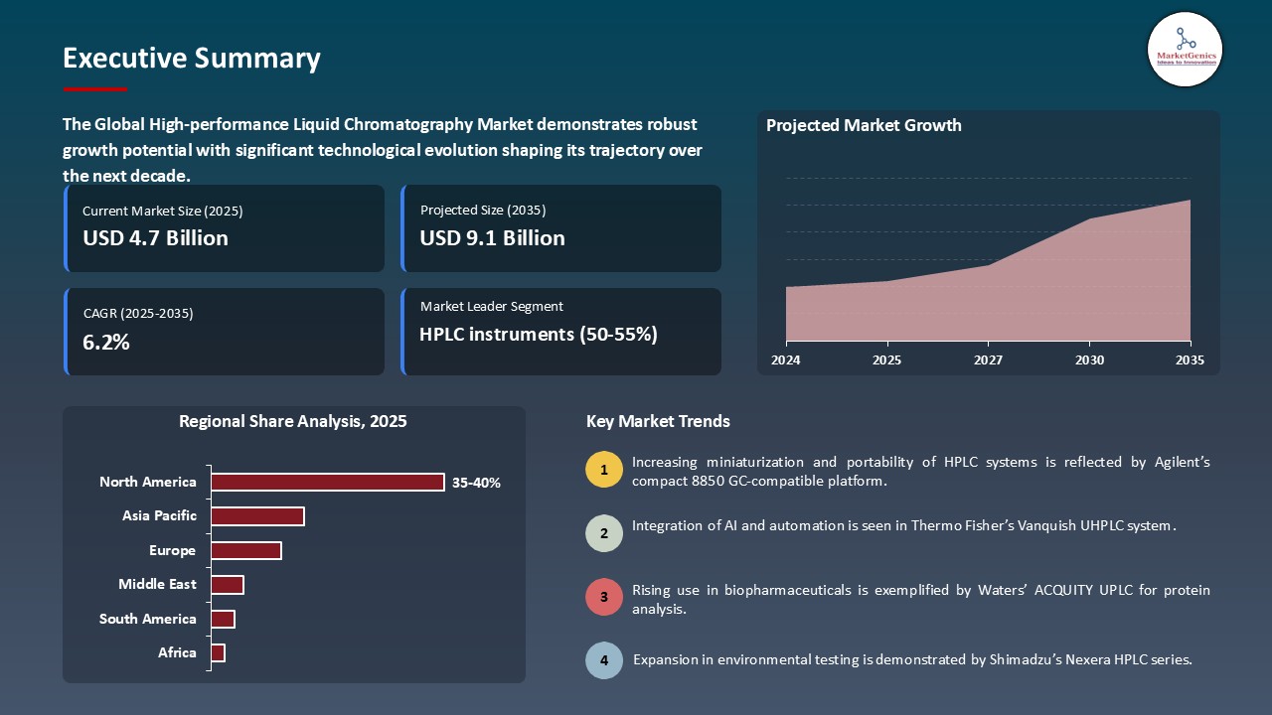
Task: Click the MarketGenics logo
Action: pyautogui.click(x=1185, y=49)
